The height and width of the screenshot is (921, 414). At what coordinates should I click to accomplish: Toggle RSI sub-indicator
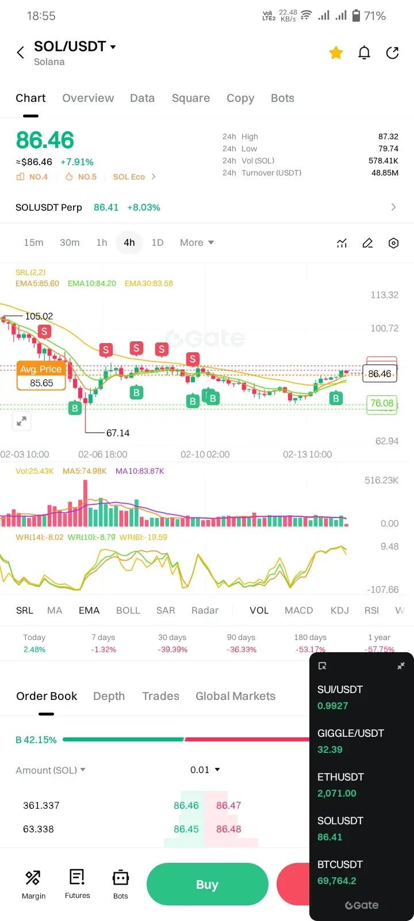point(372,610)
